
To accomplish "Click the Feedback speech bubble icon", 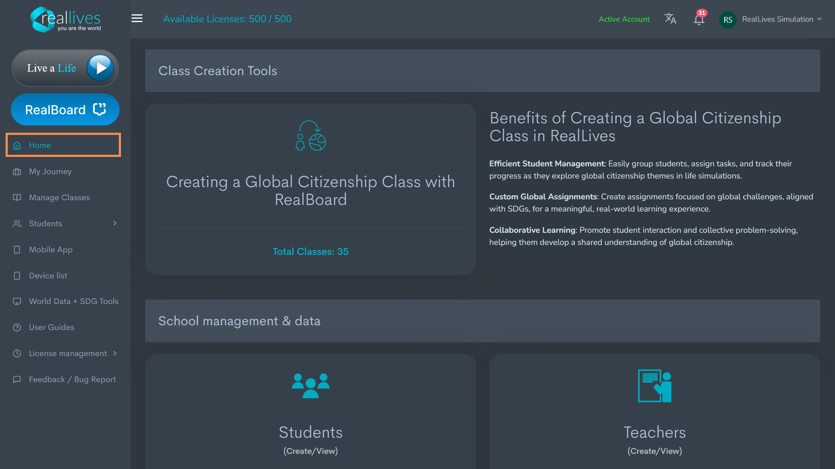I will [17, 379].
